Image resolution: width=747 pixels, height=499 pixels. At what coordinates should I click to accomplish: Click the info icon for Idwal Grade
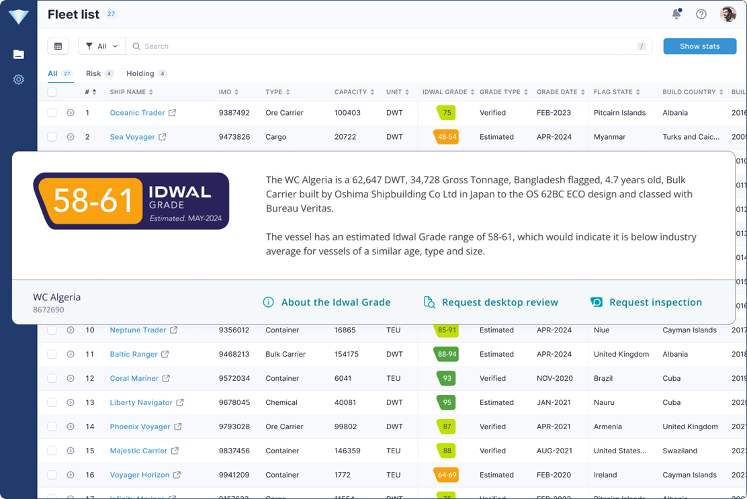[x=268, y=302]
